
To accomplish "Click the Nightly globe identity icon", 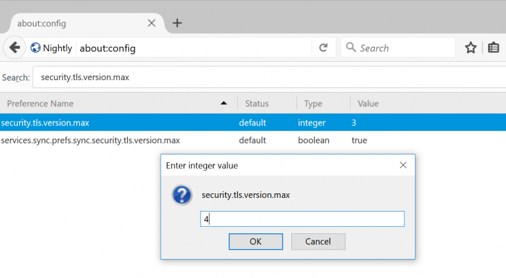I will pos(35,47).
